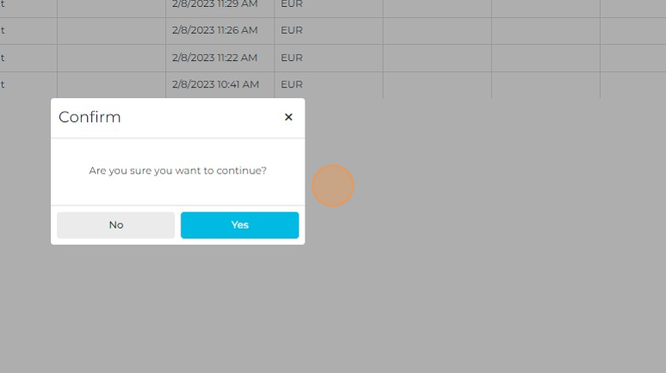The height and width of the screenshot is (373, 666).
Task: Select the 2/8/2023 11:29 AM date cell
Action: 215,4
